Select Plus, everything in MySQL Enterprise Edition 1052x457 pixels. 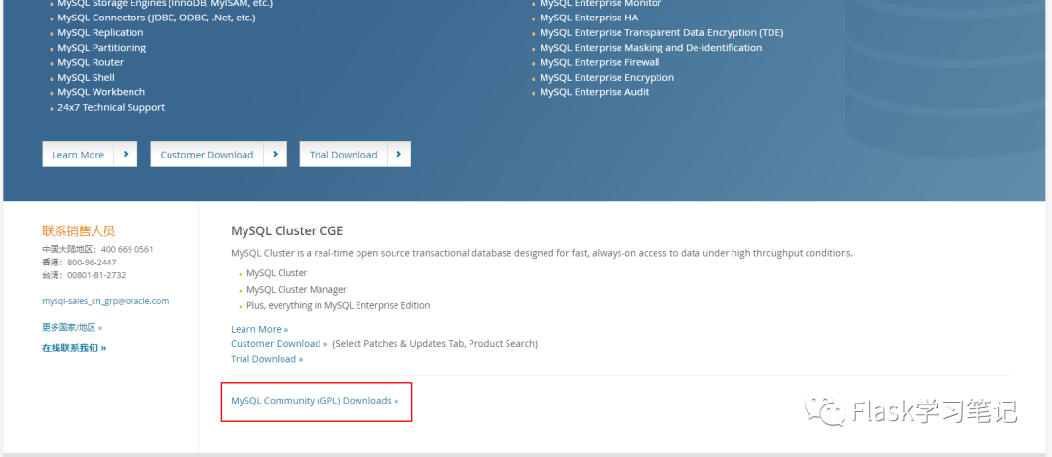pyautogui.click(x=338, y=305)
